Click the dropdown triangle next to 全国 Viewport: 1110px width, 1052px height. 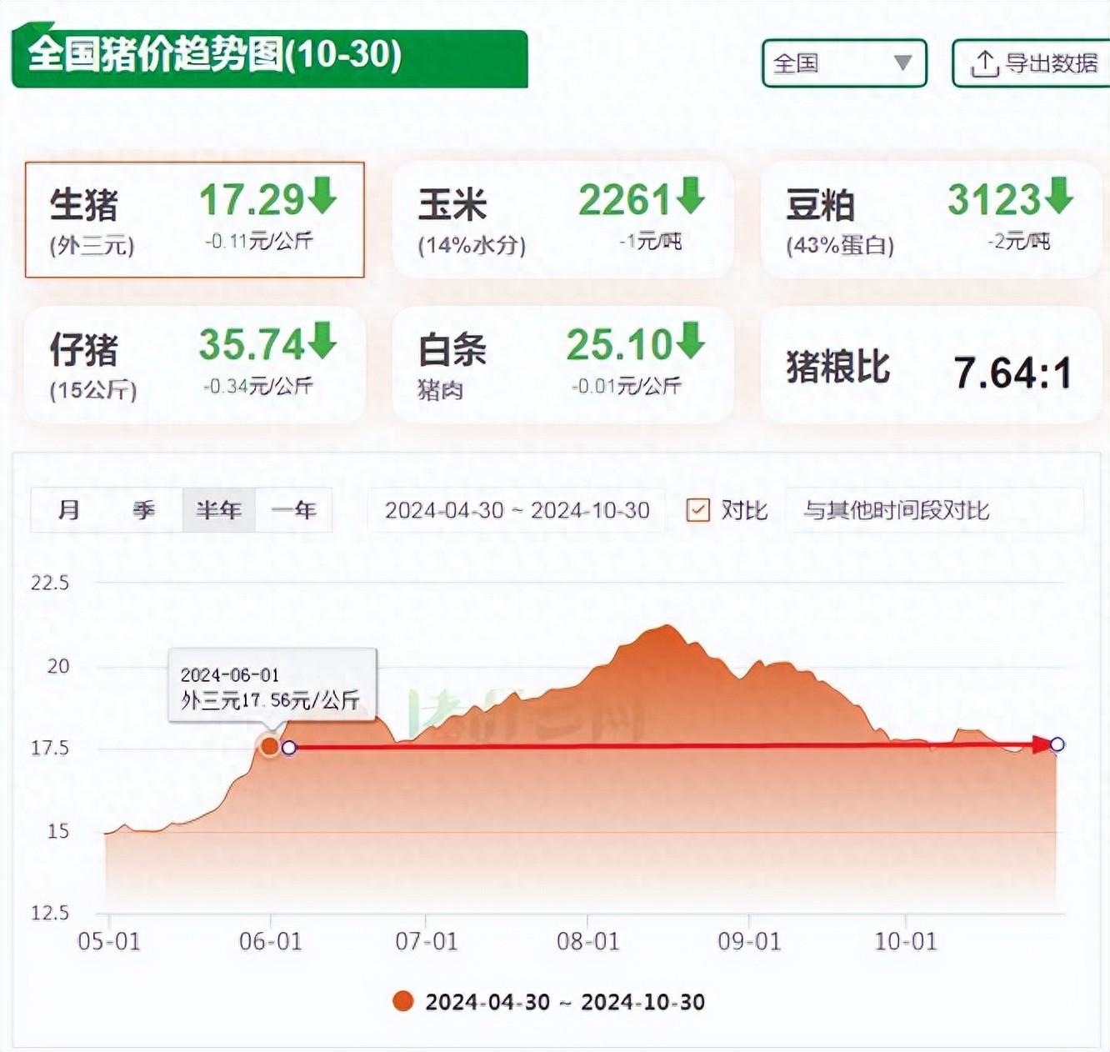point(902,63)
